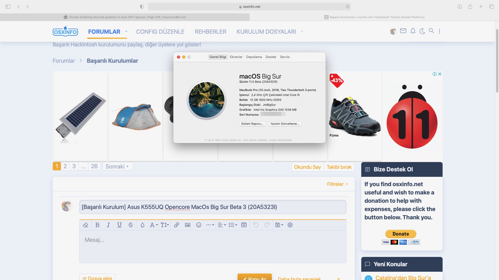Pick text color with the droplet icon

(x=142, y=225)
